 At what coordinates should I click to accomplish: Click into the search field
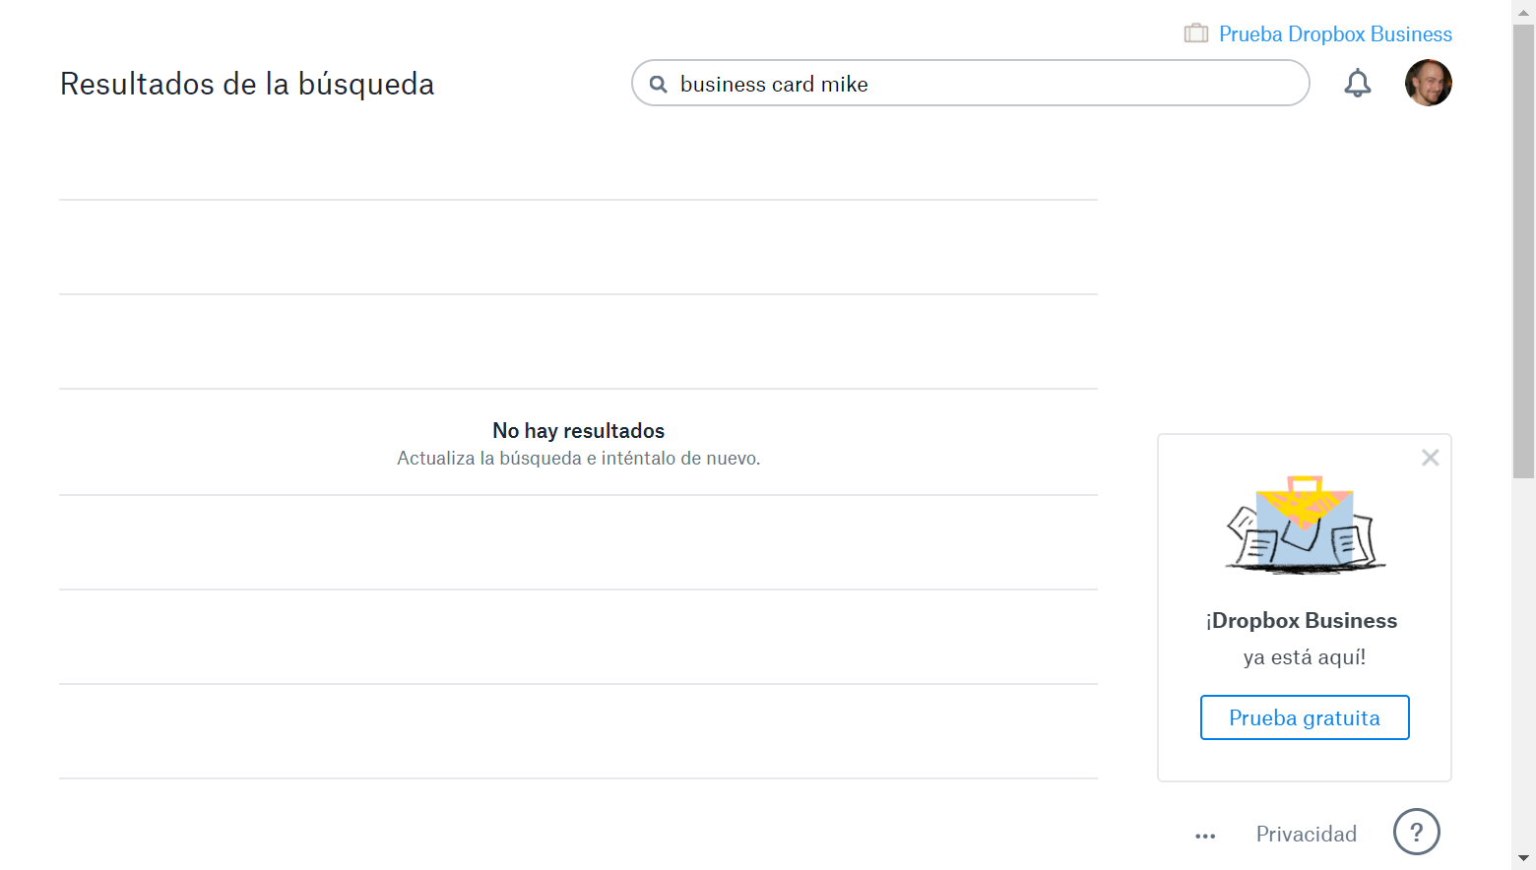(970, 84)
